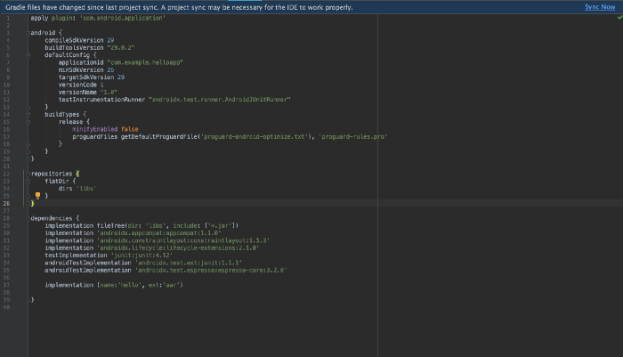
Task: Collapse the android block fold marker
Action: coord(28,33)
